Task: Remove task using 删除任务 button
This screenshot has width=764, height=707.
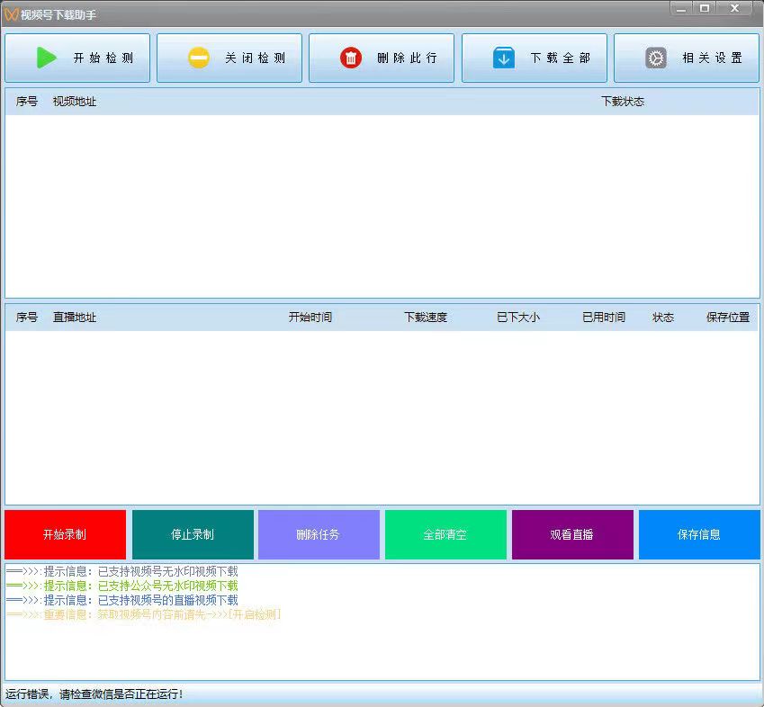Action: point(319,534)
